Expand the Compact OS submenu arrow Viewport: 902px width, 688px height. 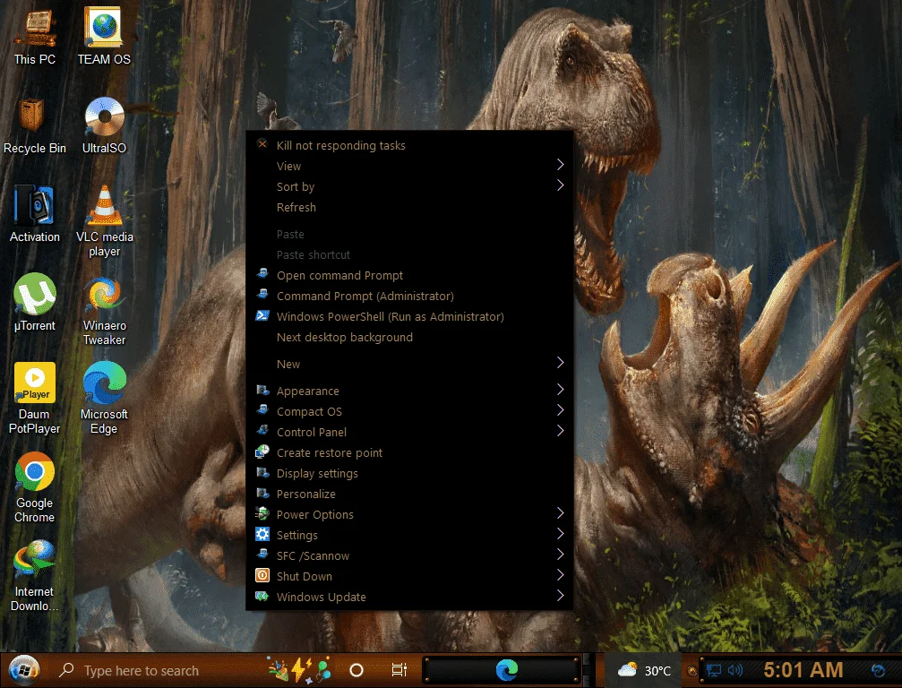(561, 410)
